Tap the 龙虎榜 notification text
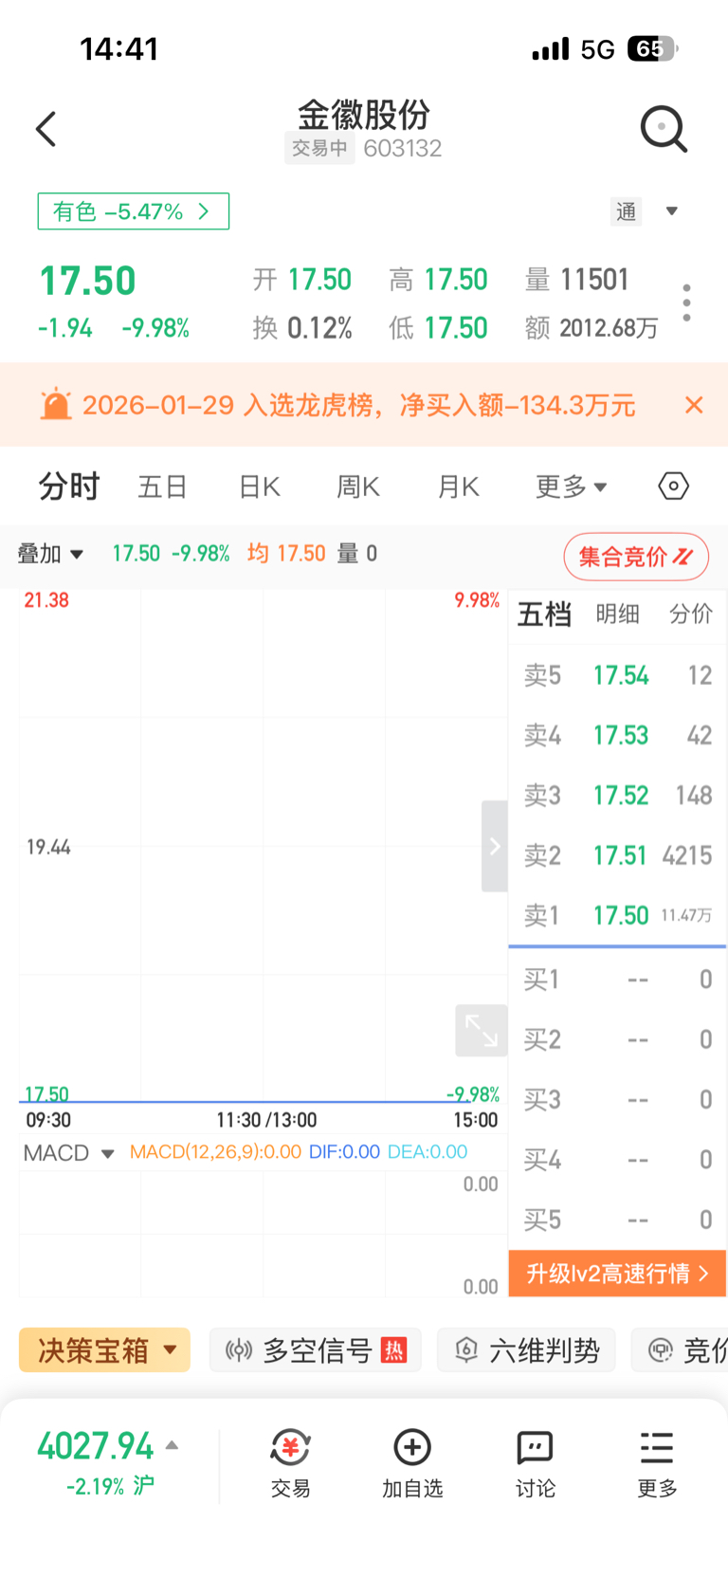 click(358, 405)
